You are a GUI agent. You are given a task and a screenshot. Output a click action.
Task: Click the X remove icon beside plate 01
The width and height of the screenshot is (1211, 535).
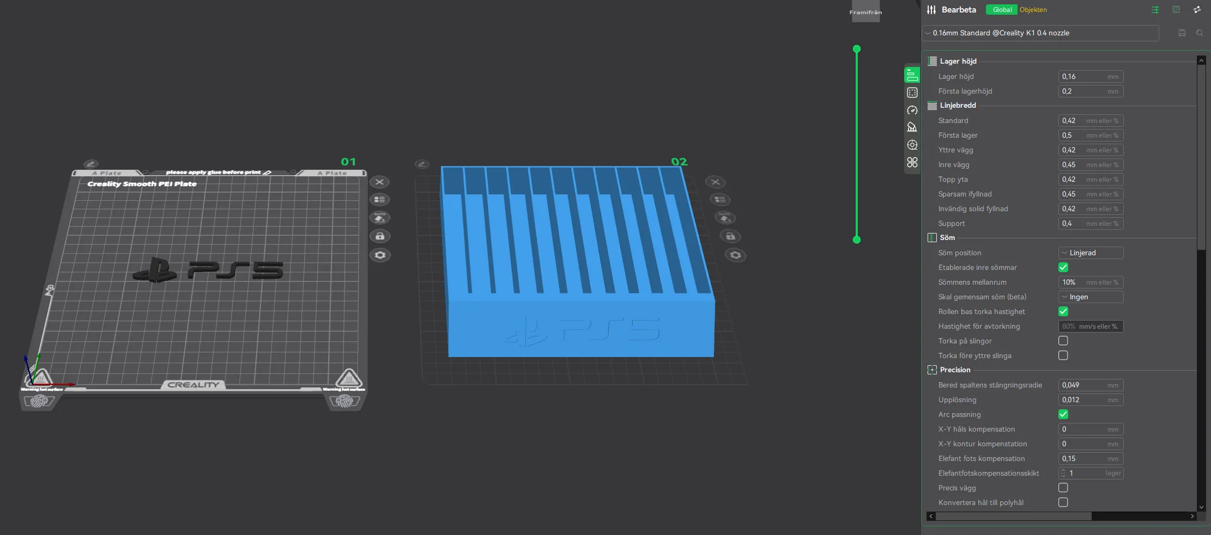click(380, 182)
